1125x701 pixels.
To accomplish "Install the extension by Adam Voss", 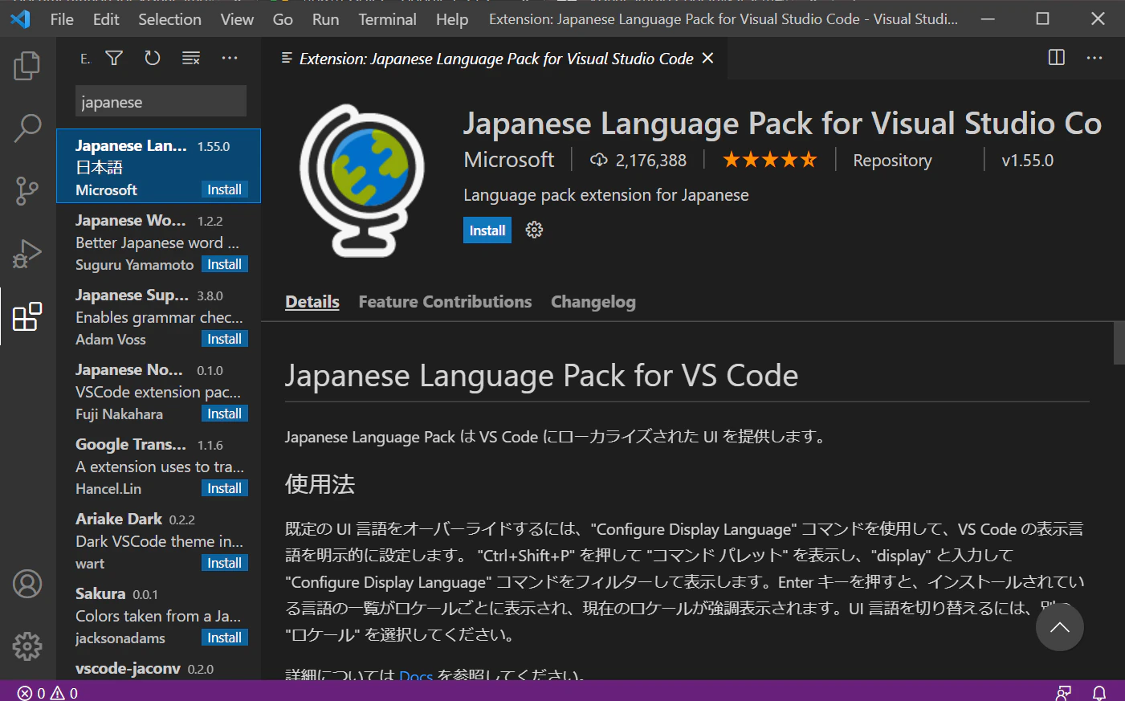I will tap(225, 339).
